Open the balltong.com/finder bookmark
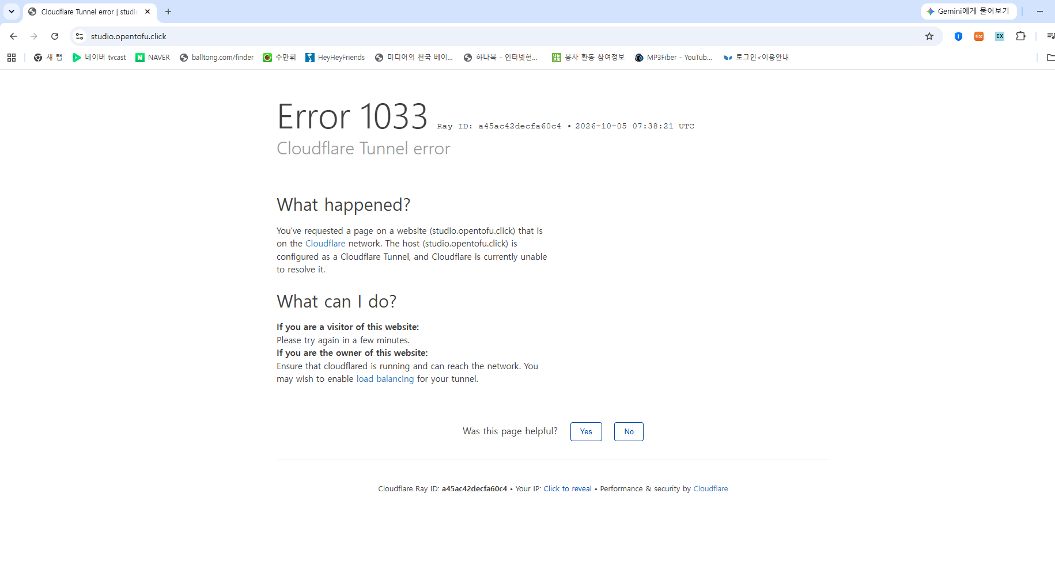 coord(217,58)
